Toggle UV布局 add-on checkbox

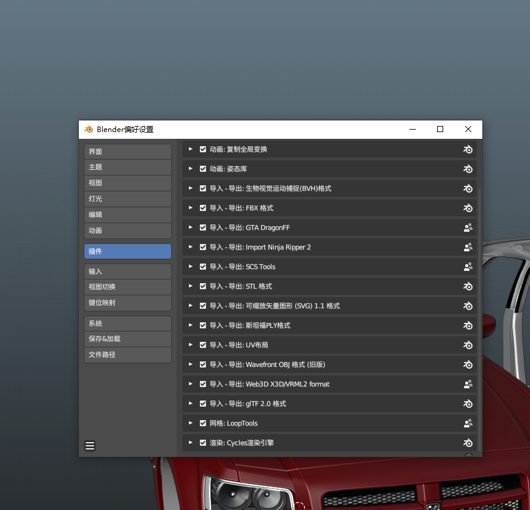click(x=203, y=345)
